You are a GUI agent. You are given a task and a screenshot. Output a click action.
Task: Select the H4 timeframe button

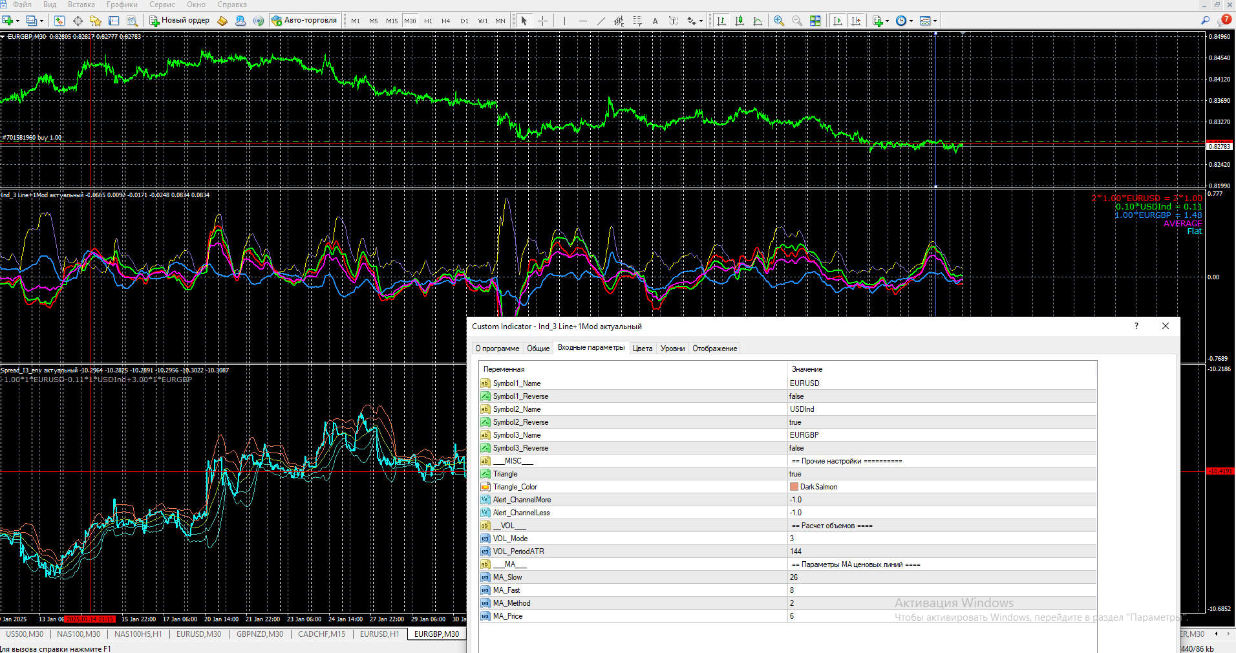[445, 21]
